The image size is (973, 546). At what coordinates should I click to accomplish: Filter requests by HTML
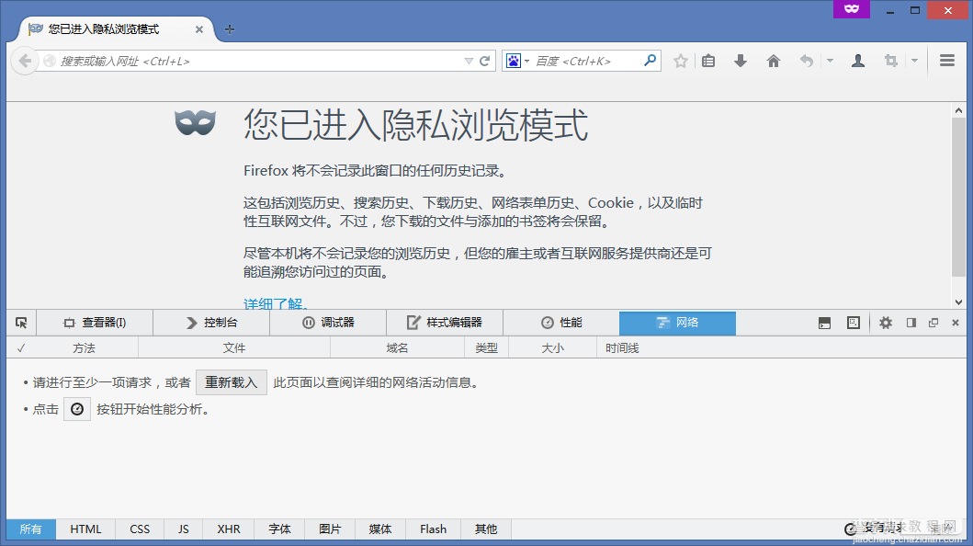85,529
